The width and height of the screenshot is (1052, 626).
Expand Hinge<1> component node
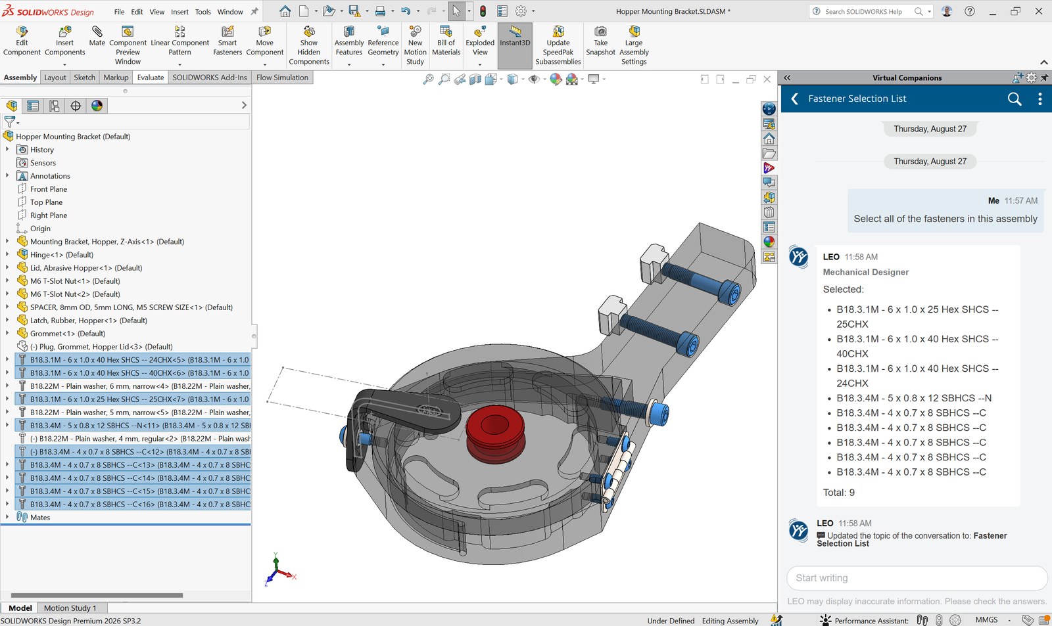click(7, 255)
